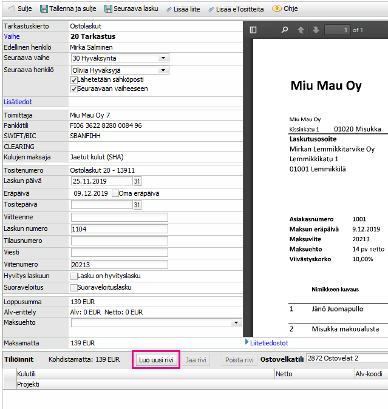Click Miu Mau Oy heading in PDF
The height and width of the screenshot is (409, 388).
tap(326, 86)
